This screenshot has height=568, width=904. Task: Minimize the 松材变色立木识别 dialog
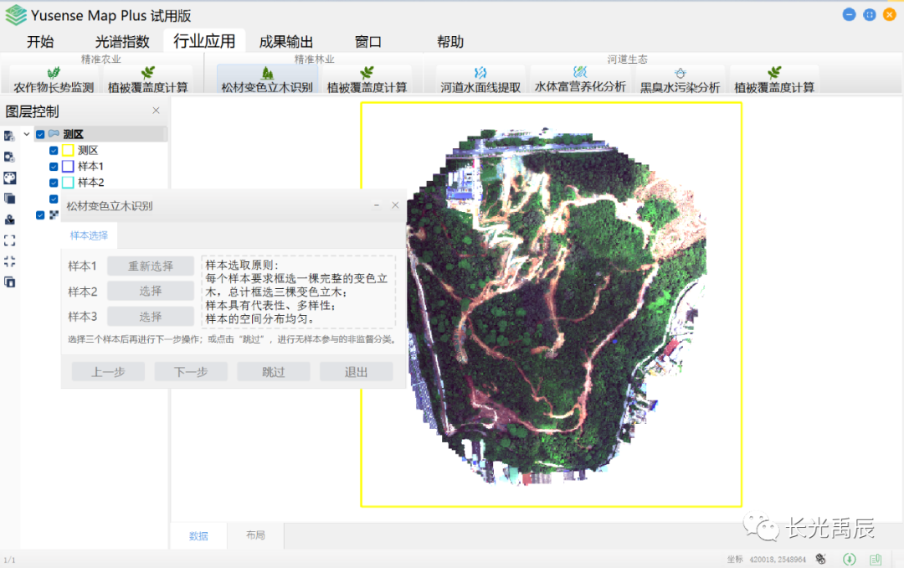click(x=376, y=205)
